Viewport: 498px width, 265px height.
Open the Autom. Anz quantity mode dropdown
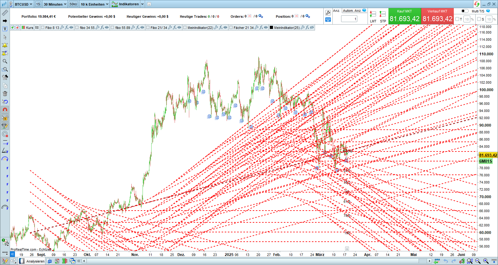355,11
